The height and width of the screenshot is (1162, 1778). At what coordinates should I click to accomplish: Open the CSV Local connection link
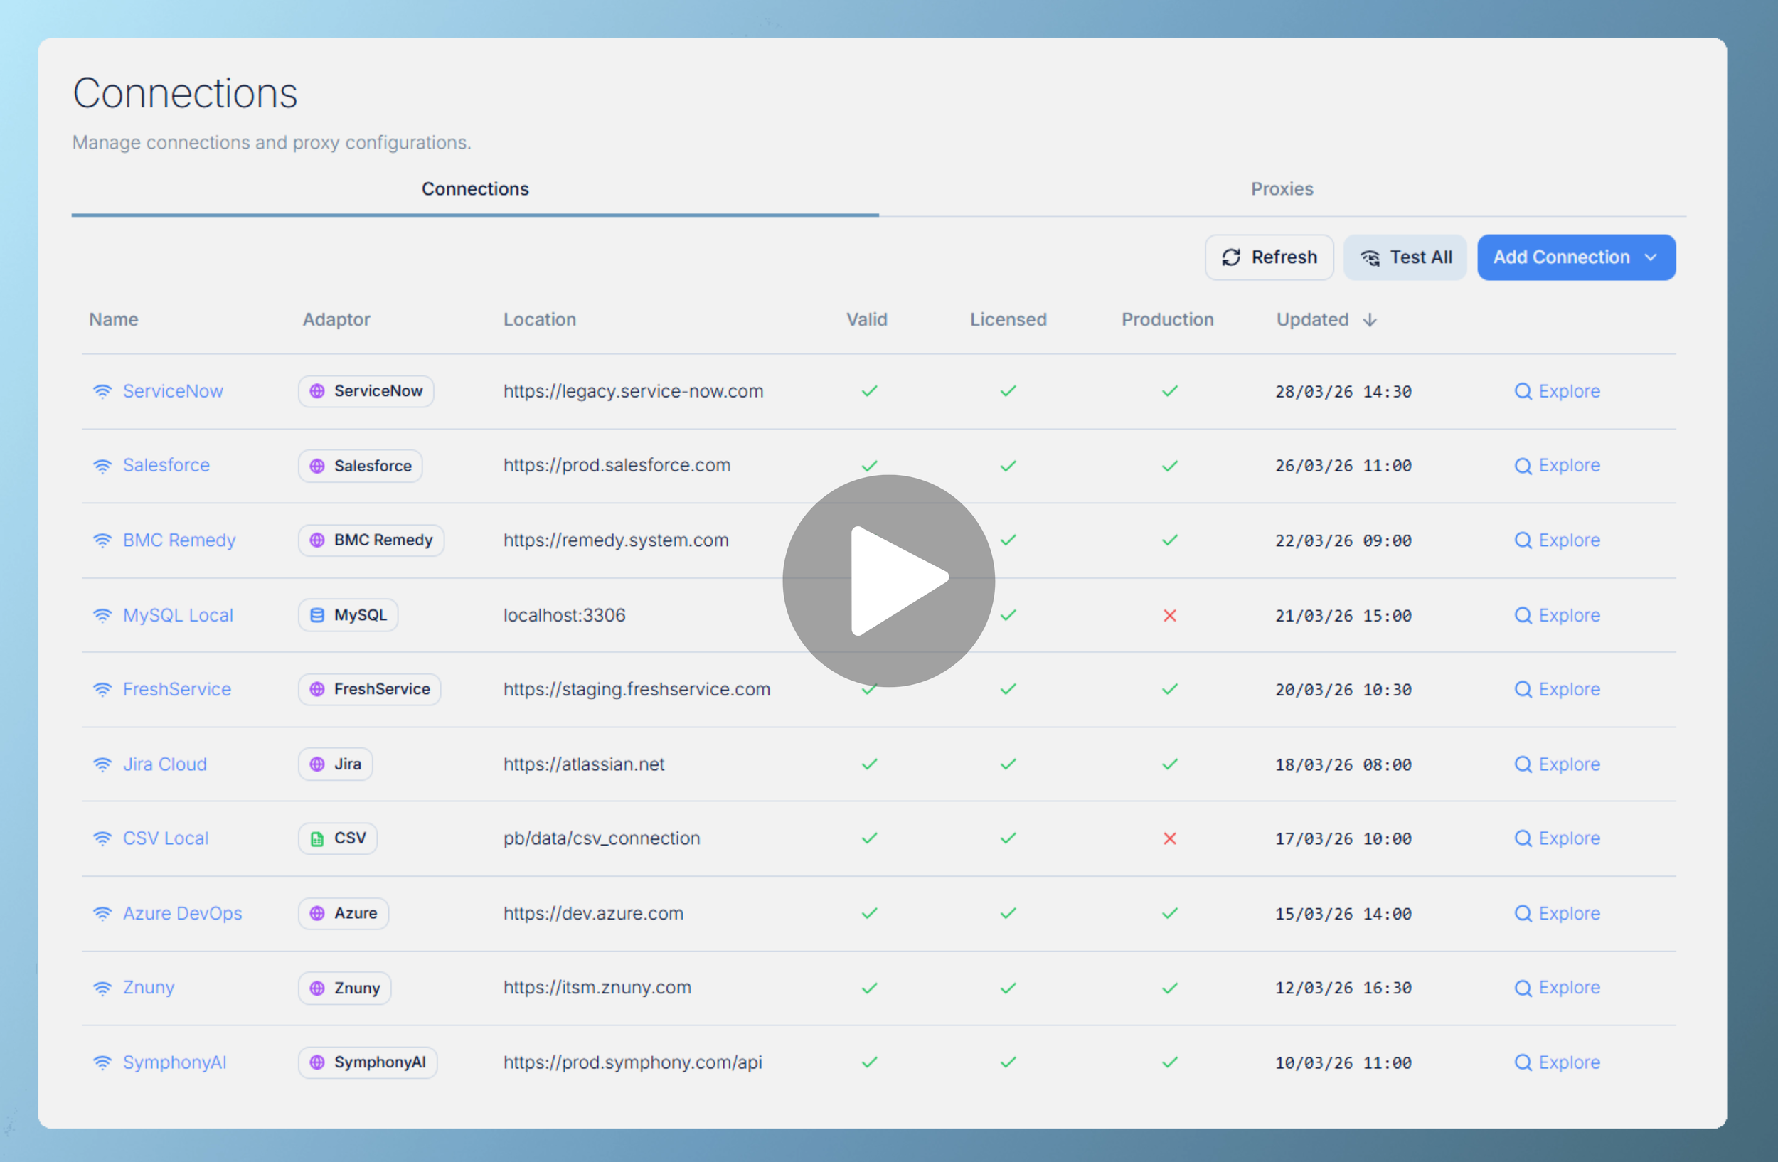tap(165, 838)
